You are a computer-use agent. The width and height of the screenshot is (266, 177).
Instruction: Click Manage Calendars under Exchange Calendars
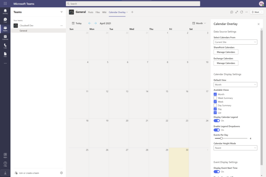(x=226, y=63)
